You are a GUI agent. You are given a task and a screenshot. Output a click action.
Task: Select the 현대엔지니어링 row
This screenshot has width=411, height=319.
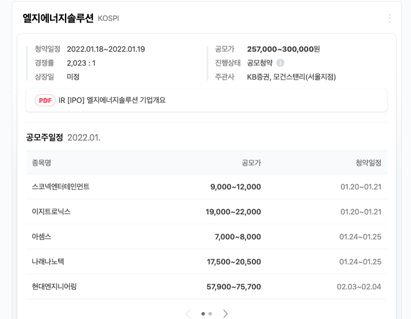tap(207, 286)
